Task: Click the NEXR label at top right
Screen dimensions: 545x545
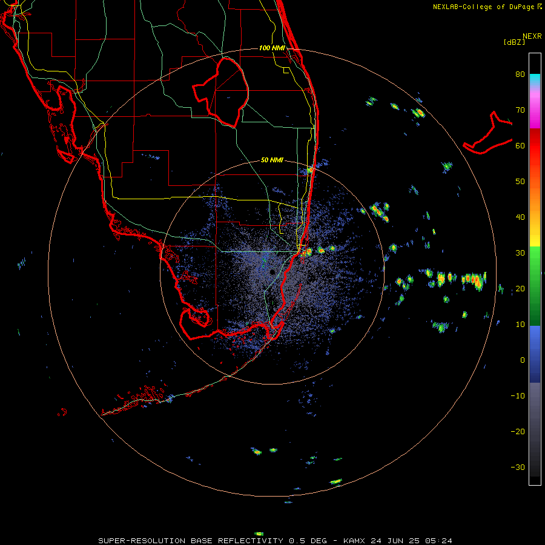Action: point(532,36)
